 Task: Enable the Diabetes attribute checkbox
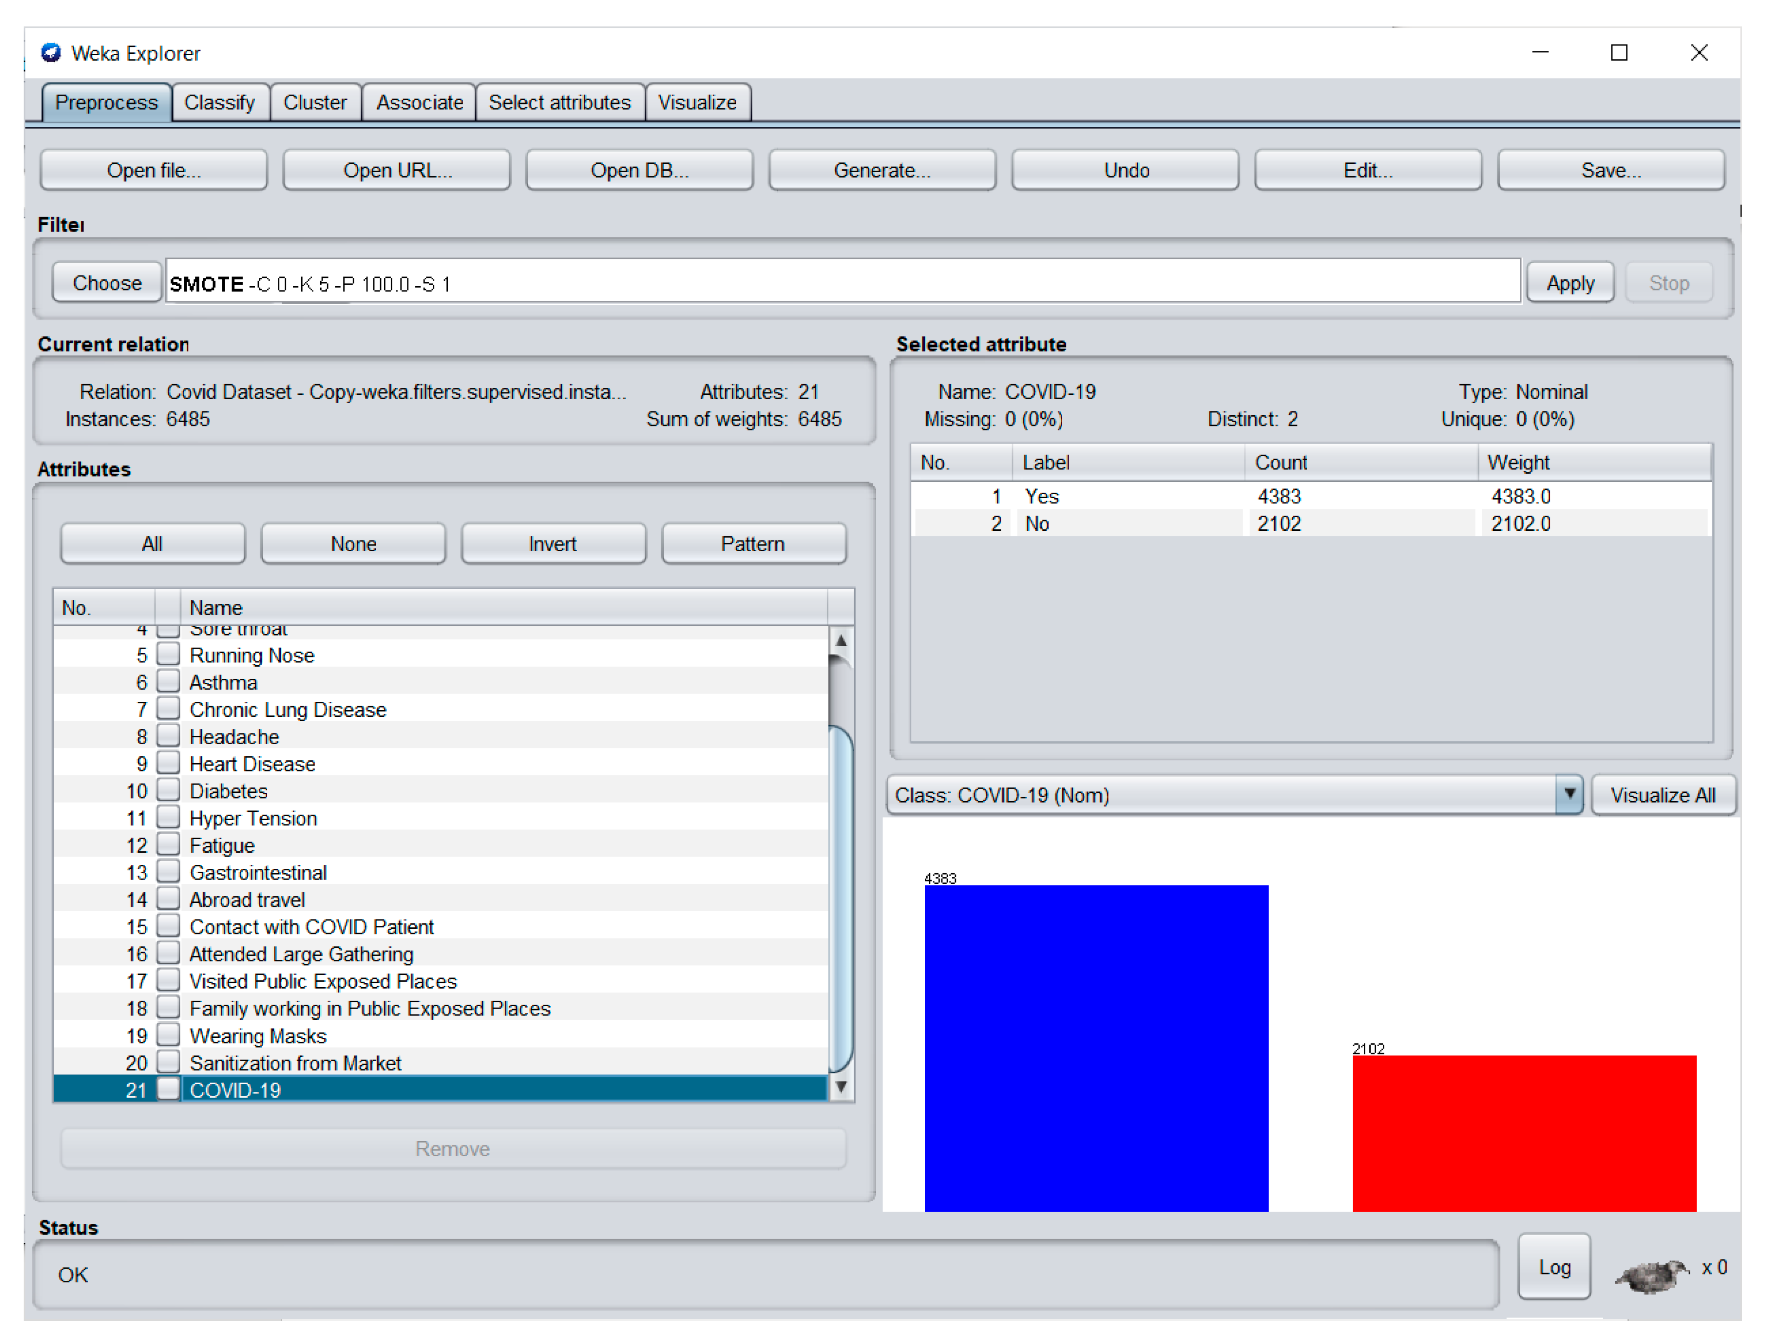tap(168, 791)
